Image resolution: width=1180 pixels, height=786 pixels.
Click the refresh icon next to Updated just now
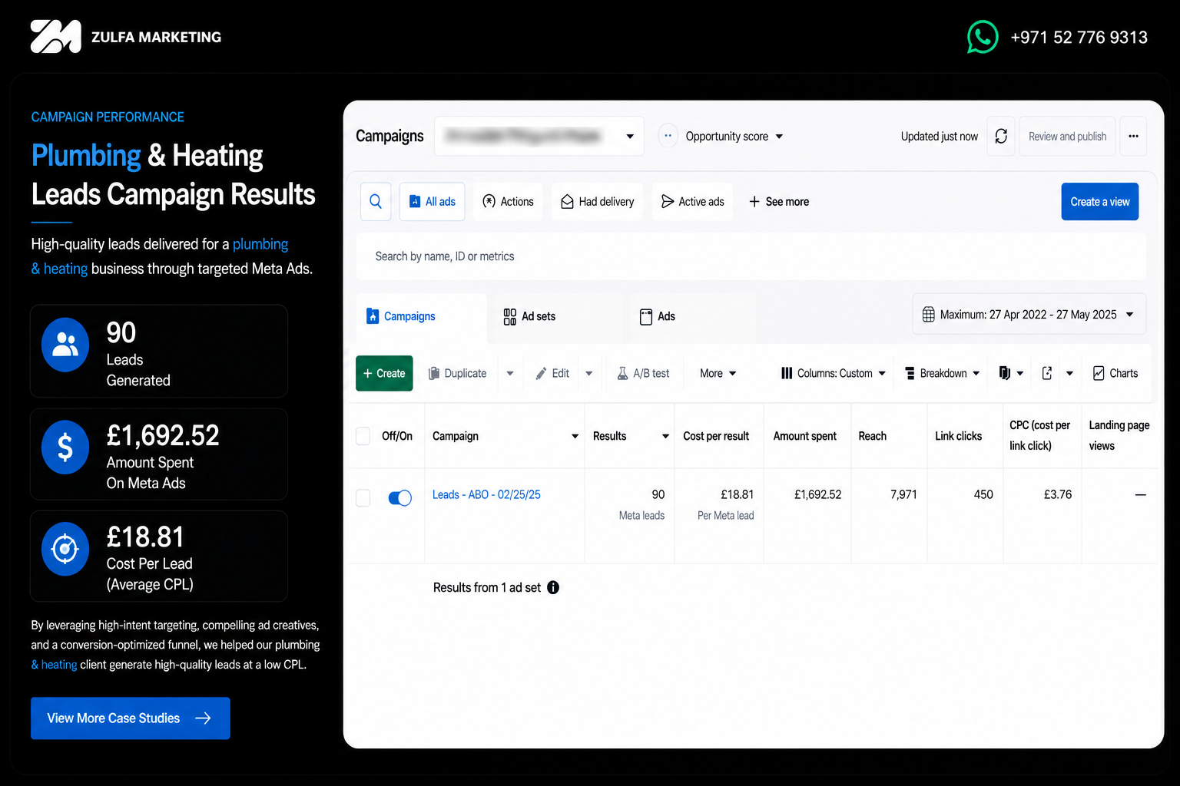pos(1001,136)
